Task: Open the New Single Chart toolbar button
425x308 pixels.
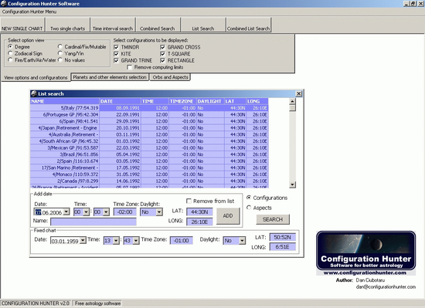Action: click(22, 25)
